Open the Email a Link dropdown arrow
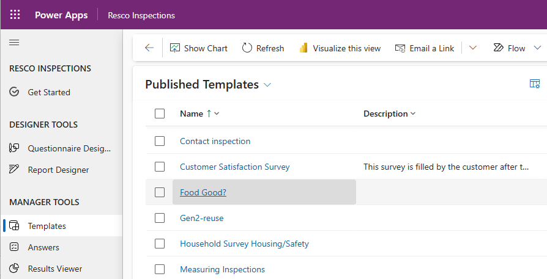Image resolution: width=547 pixels, height=279 pixels. (x=472, y=48)
